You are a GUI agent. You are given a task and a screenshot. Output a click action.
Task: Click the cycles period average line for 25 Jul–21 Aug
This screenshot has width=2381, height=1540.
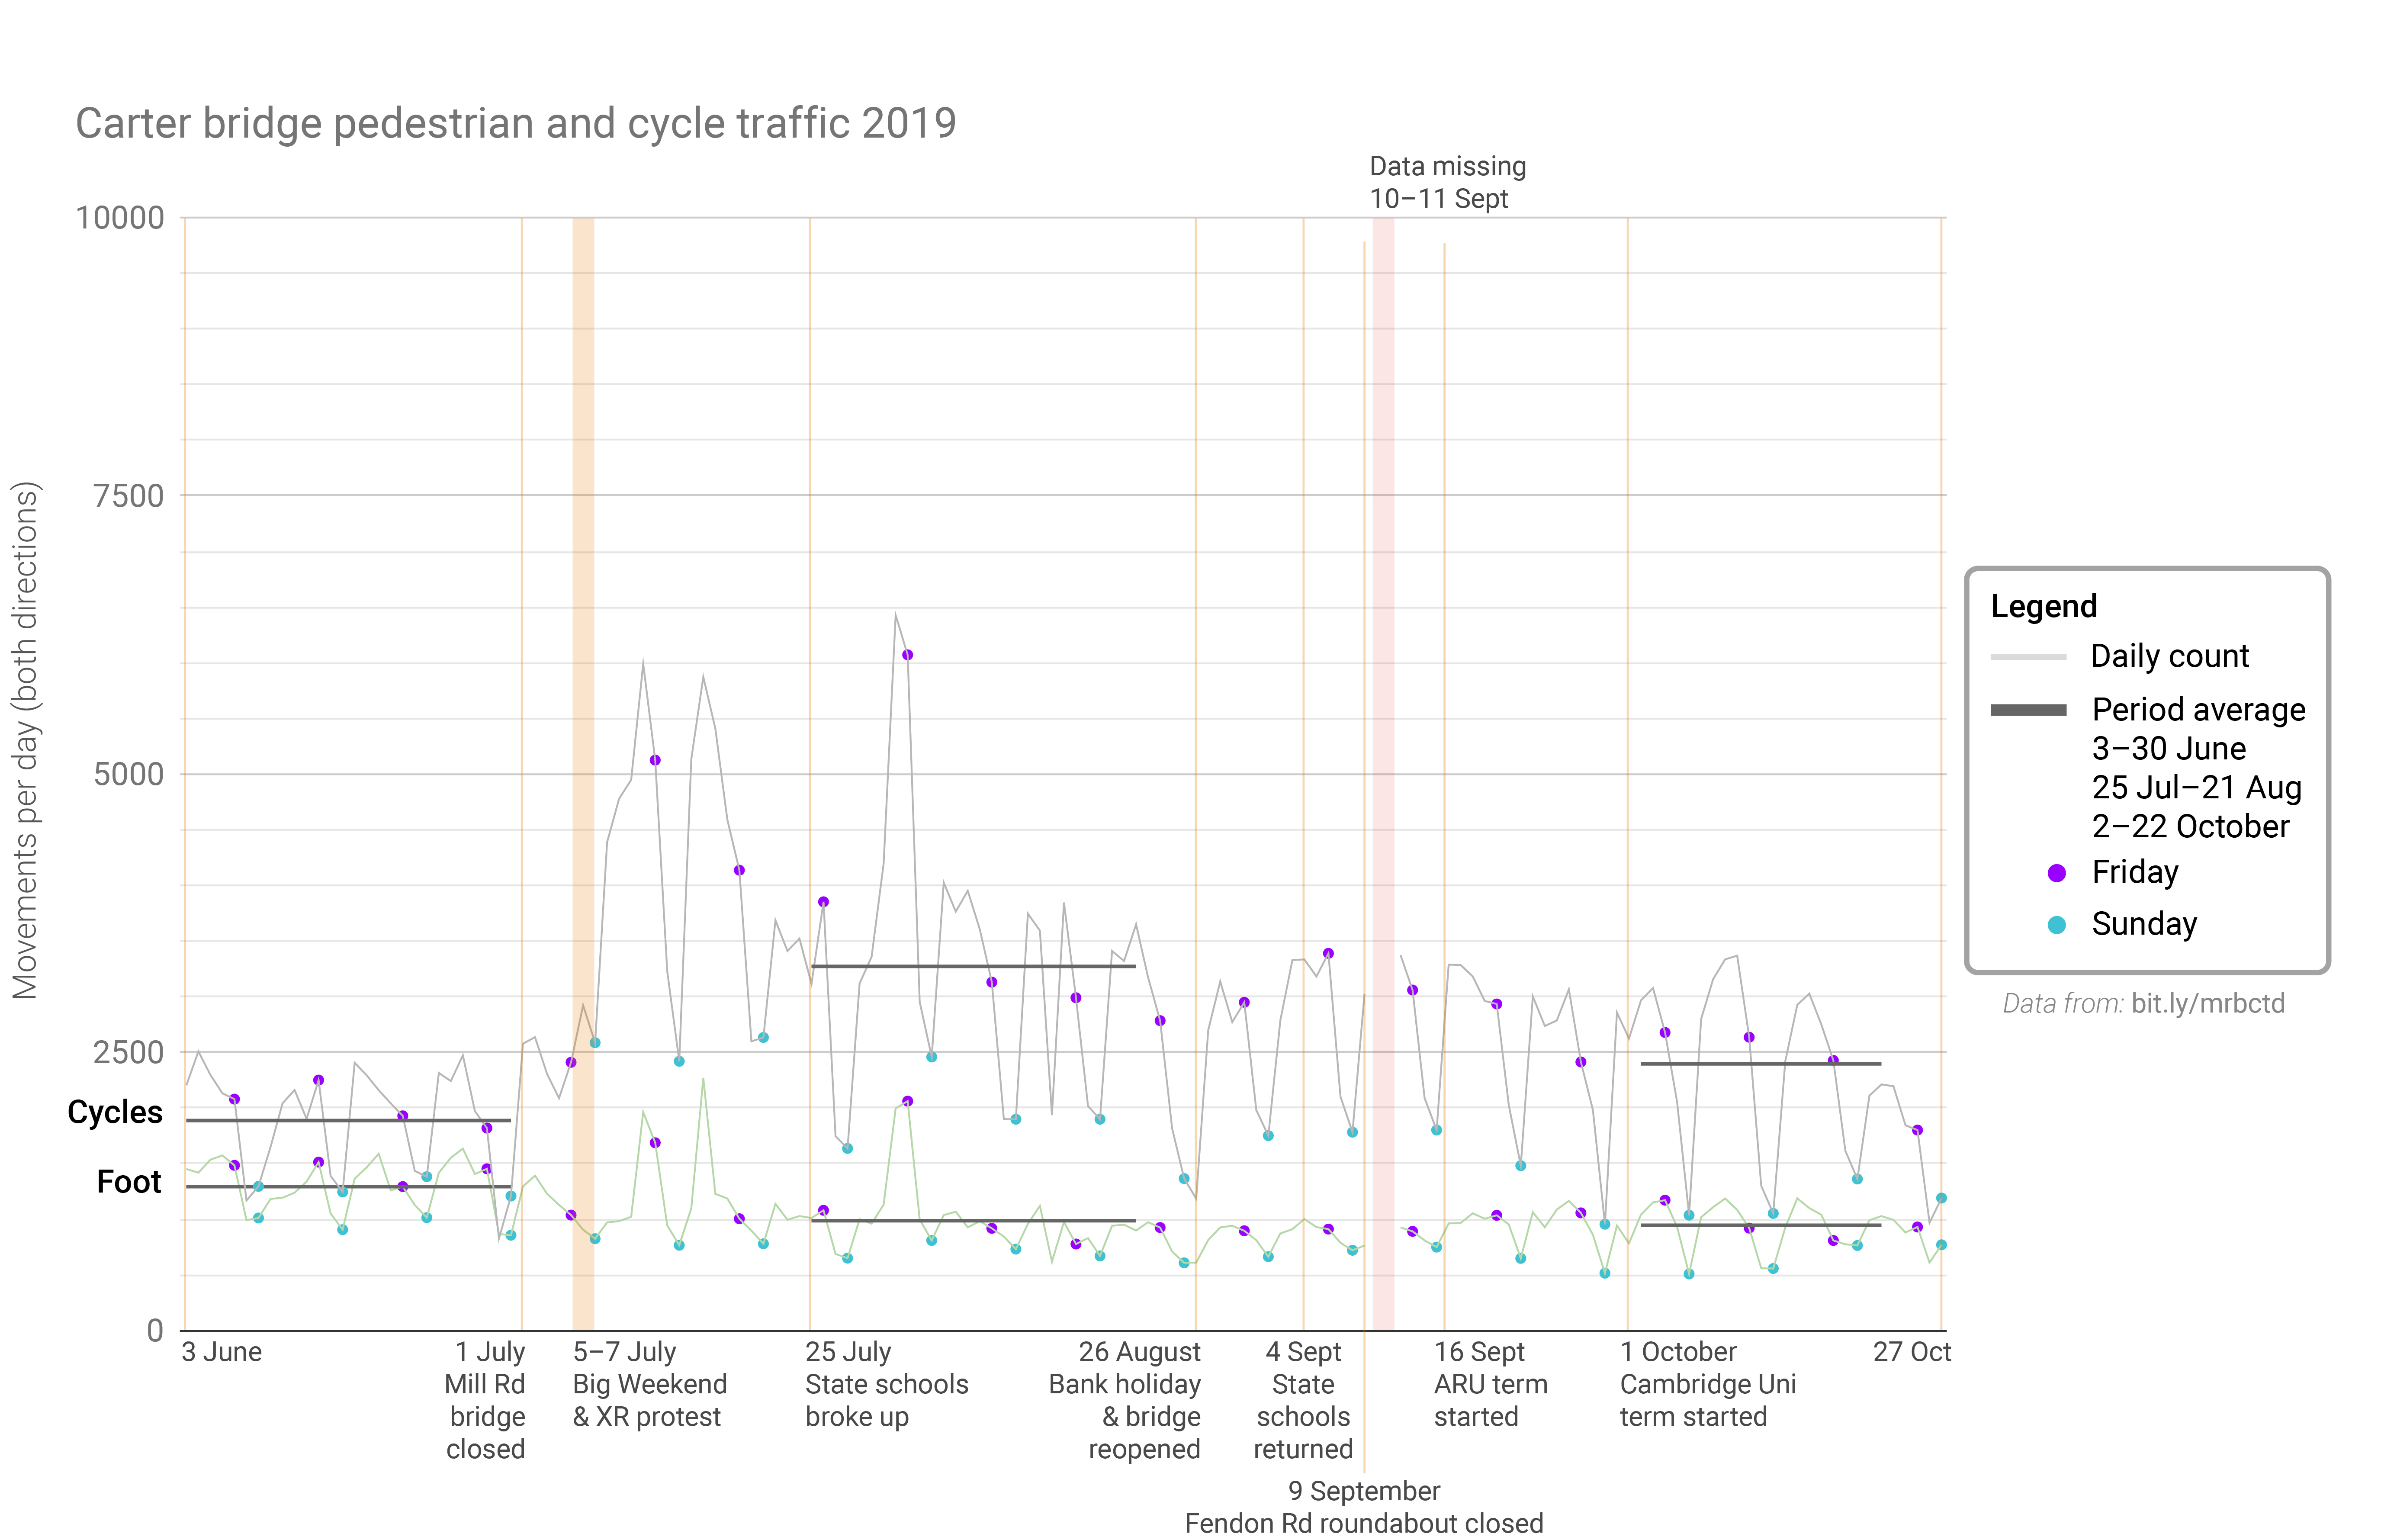pos(973,966)
